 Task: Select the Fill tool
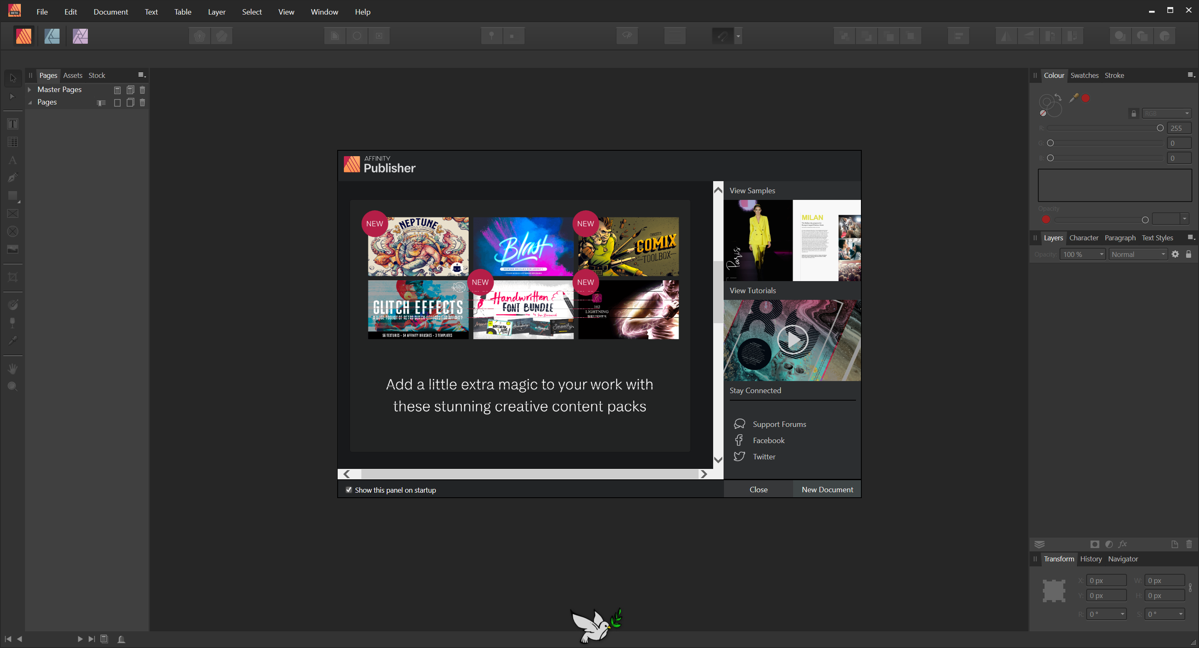click(x=12, y=305)
